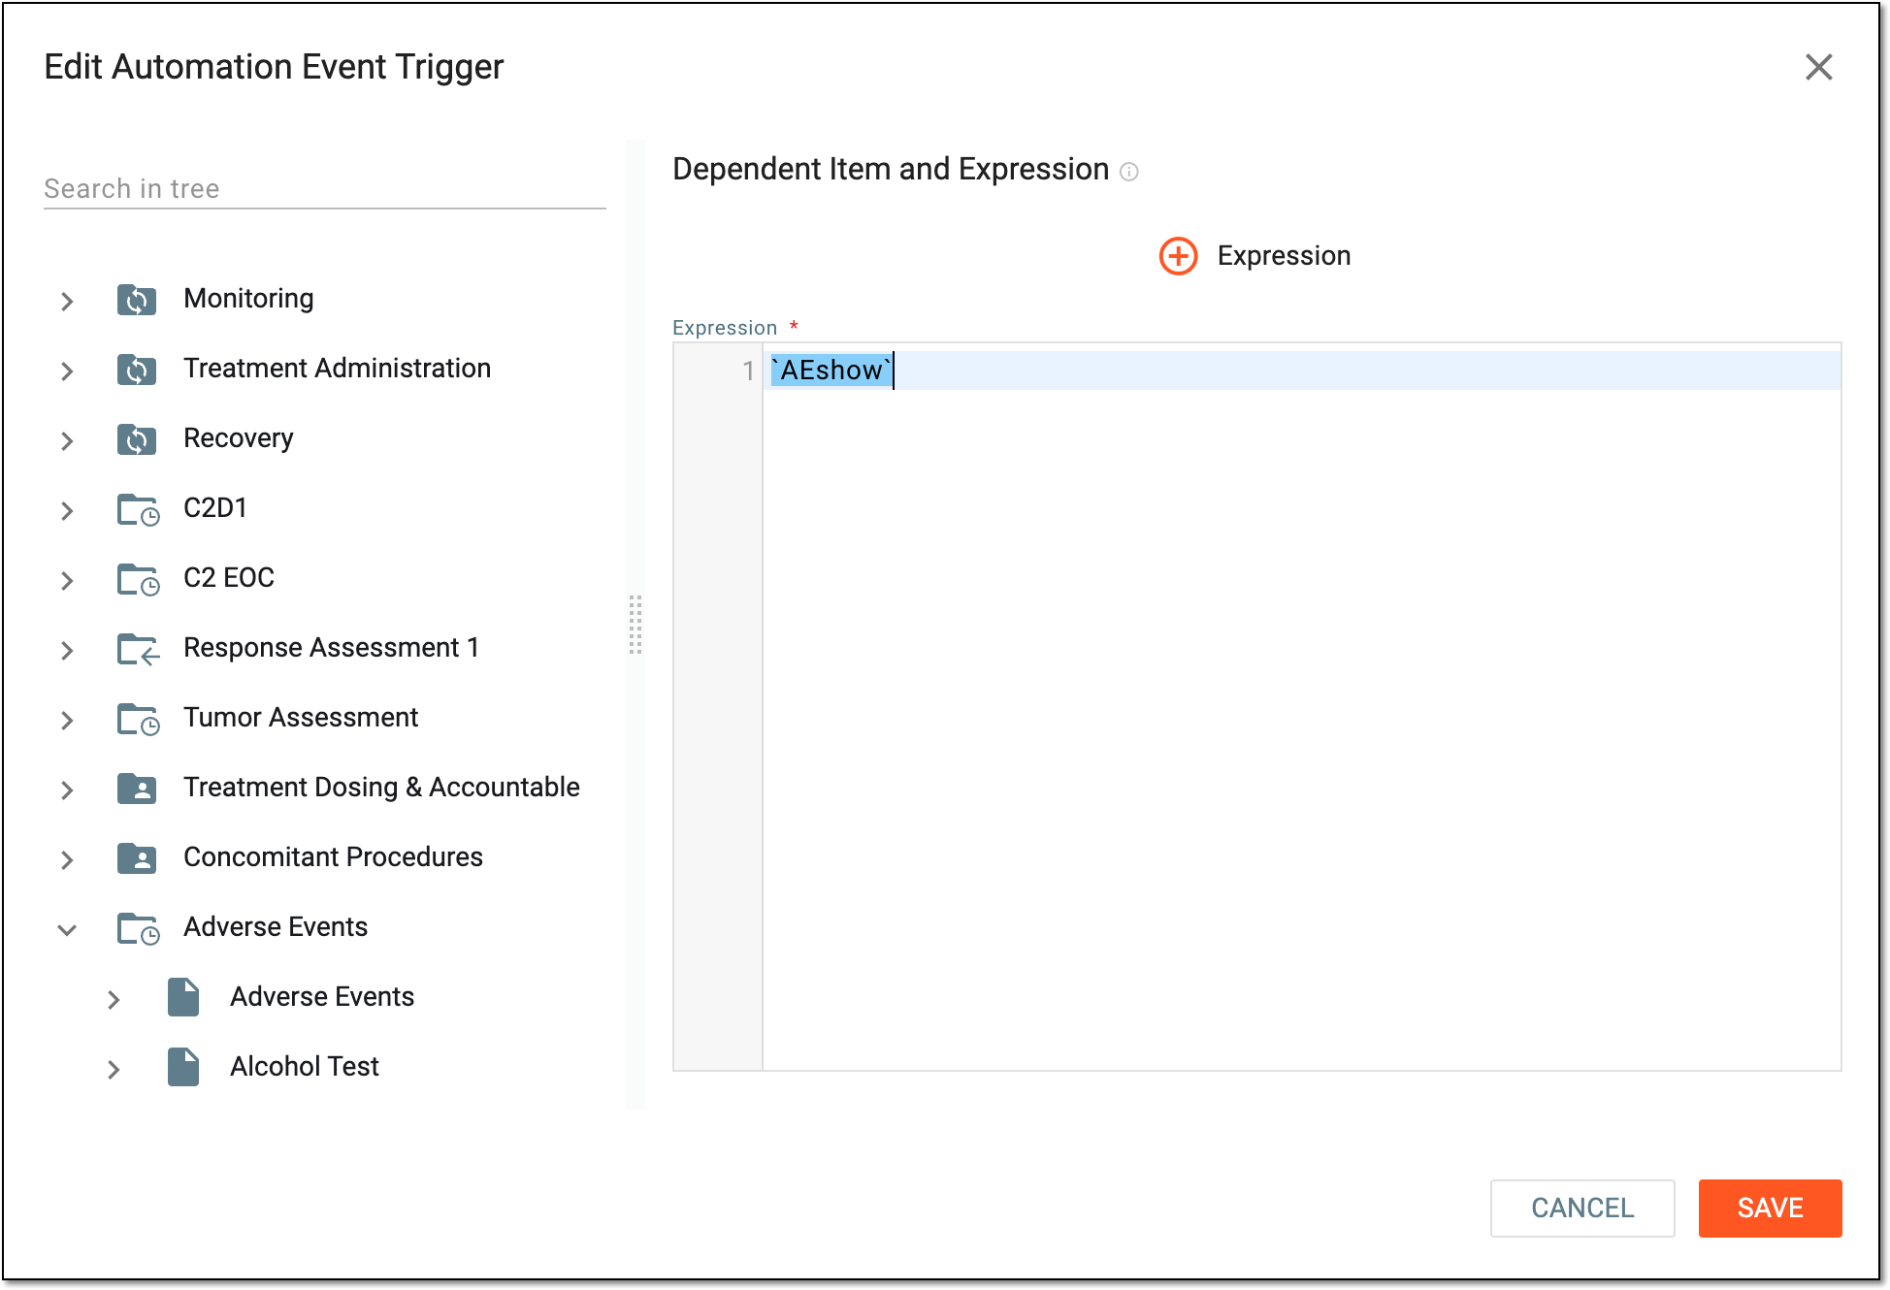Click the Adverse Events parent folder icon
1890x1290 pixels.
pos(138,928)
